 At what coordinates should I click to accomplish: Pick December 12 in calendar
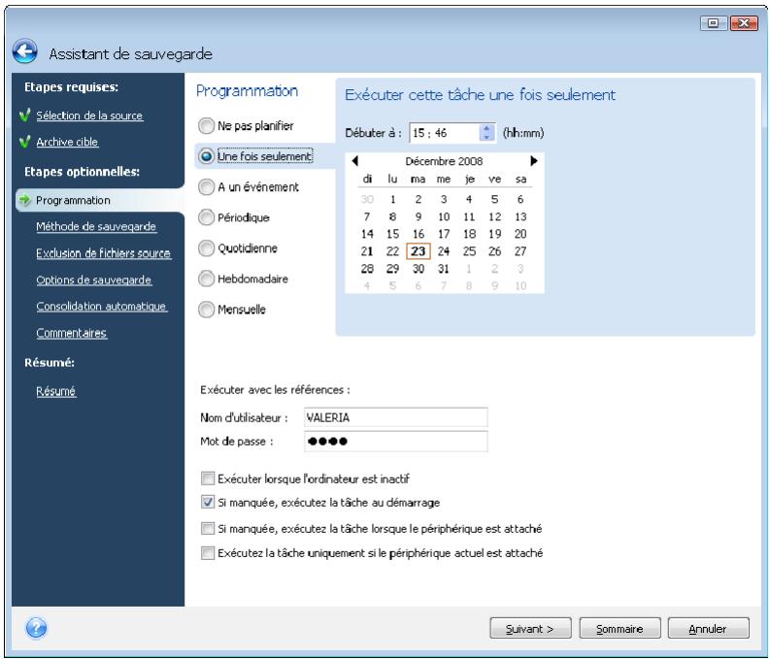(x=495, y=216)
